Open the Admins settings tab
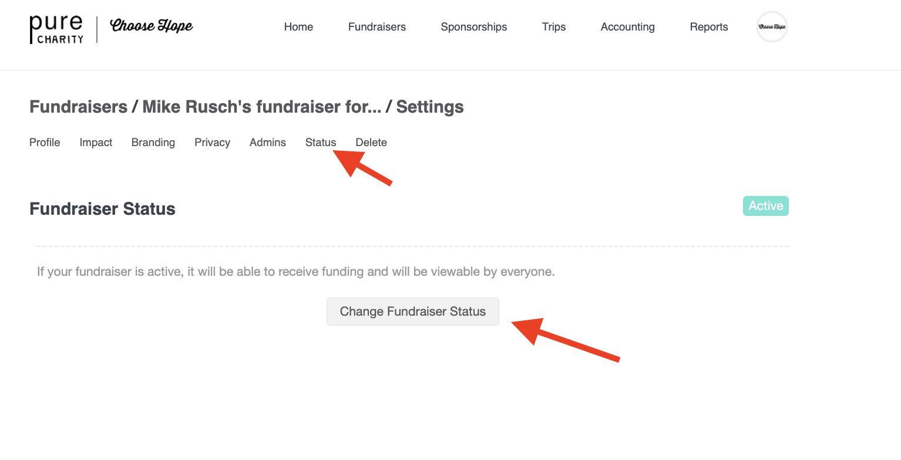The width and height of the screenshot is (901, 460). [268, 143]
